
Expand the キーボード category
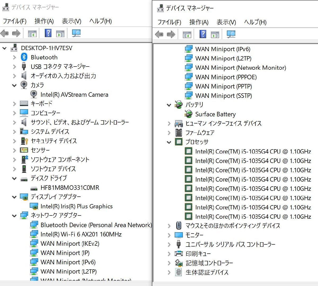click(x=14, y=104)
